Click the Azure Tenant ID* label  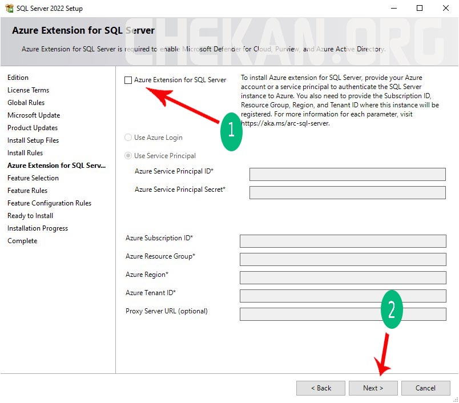[151, 293]
